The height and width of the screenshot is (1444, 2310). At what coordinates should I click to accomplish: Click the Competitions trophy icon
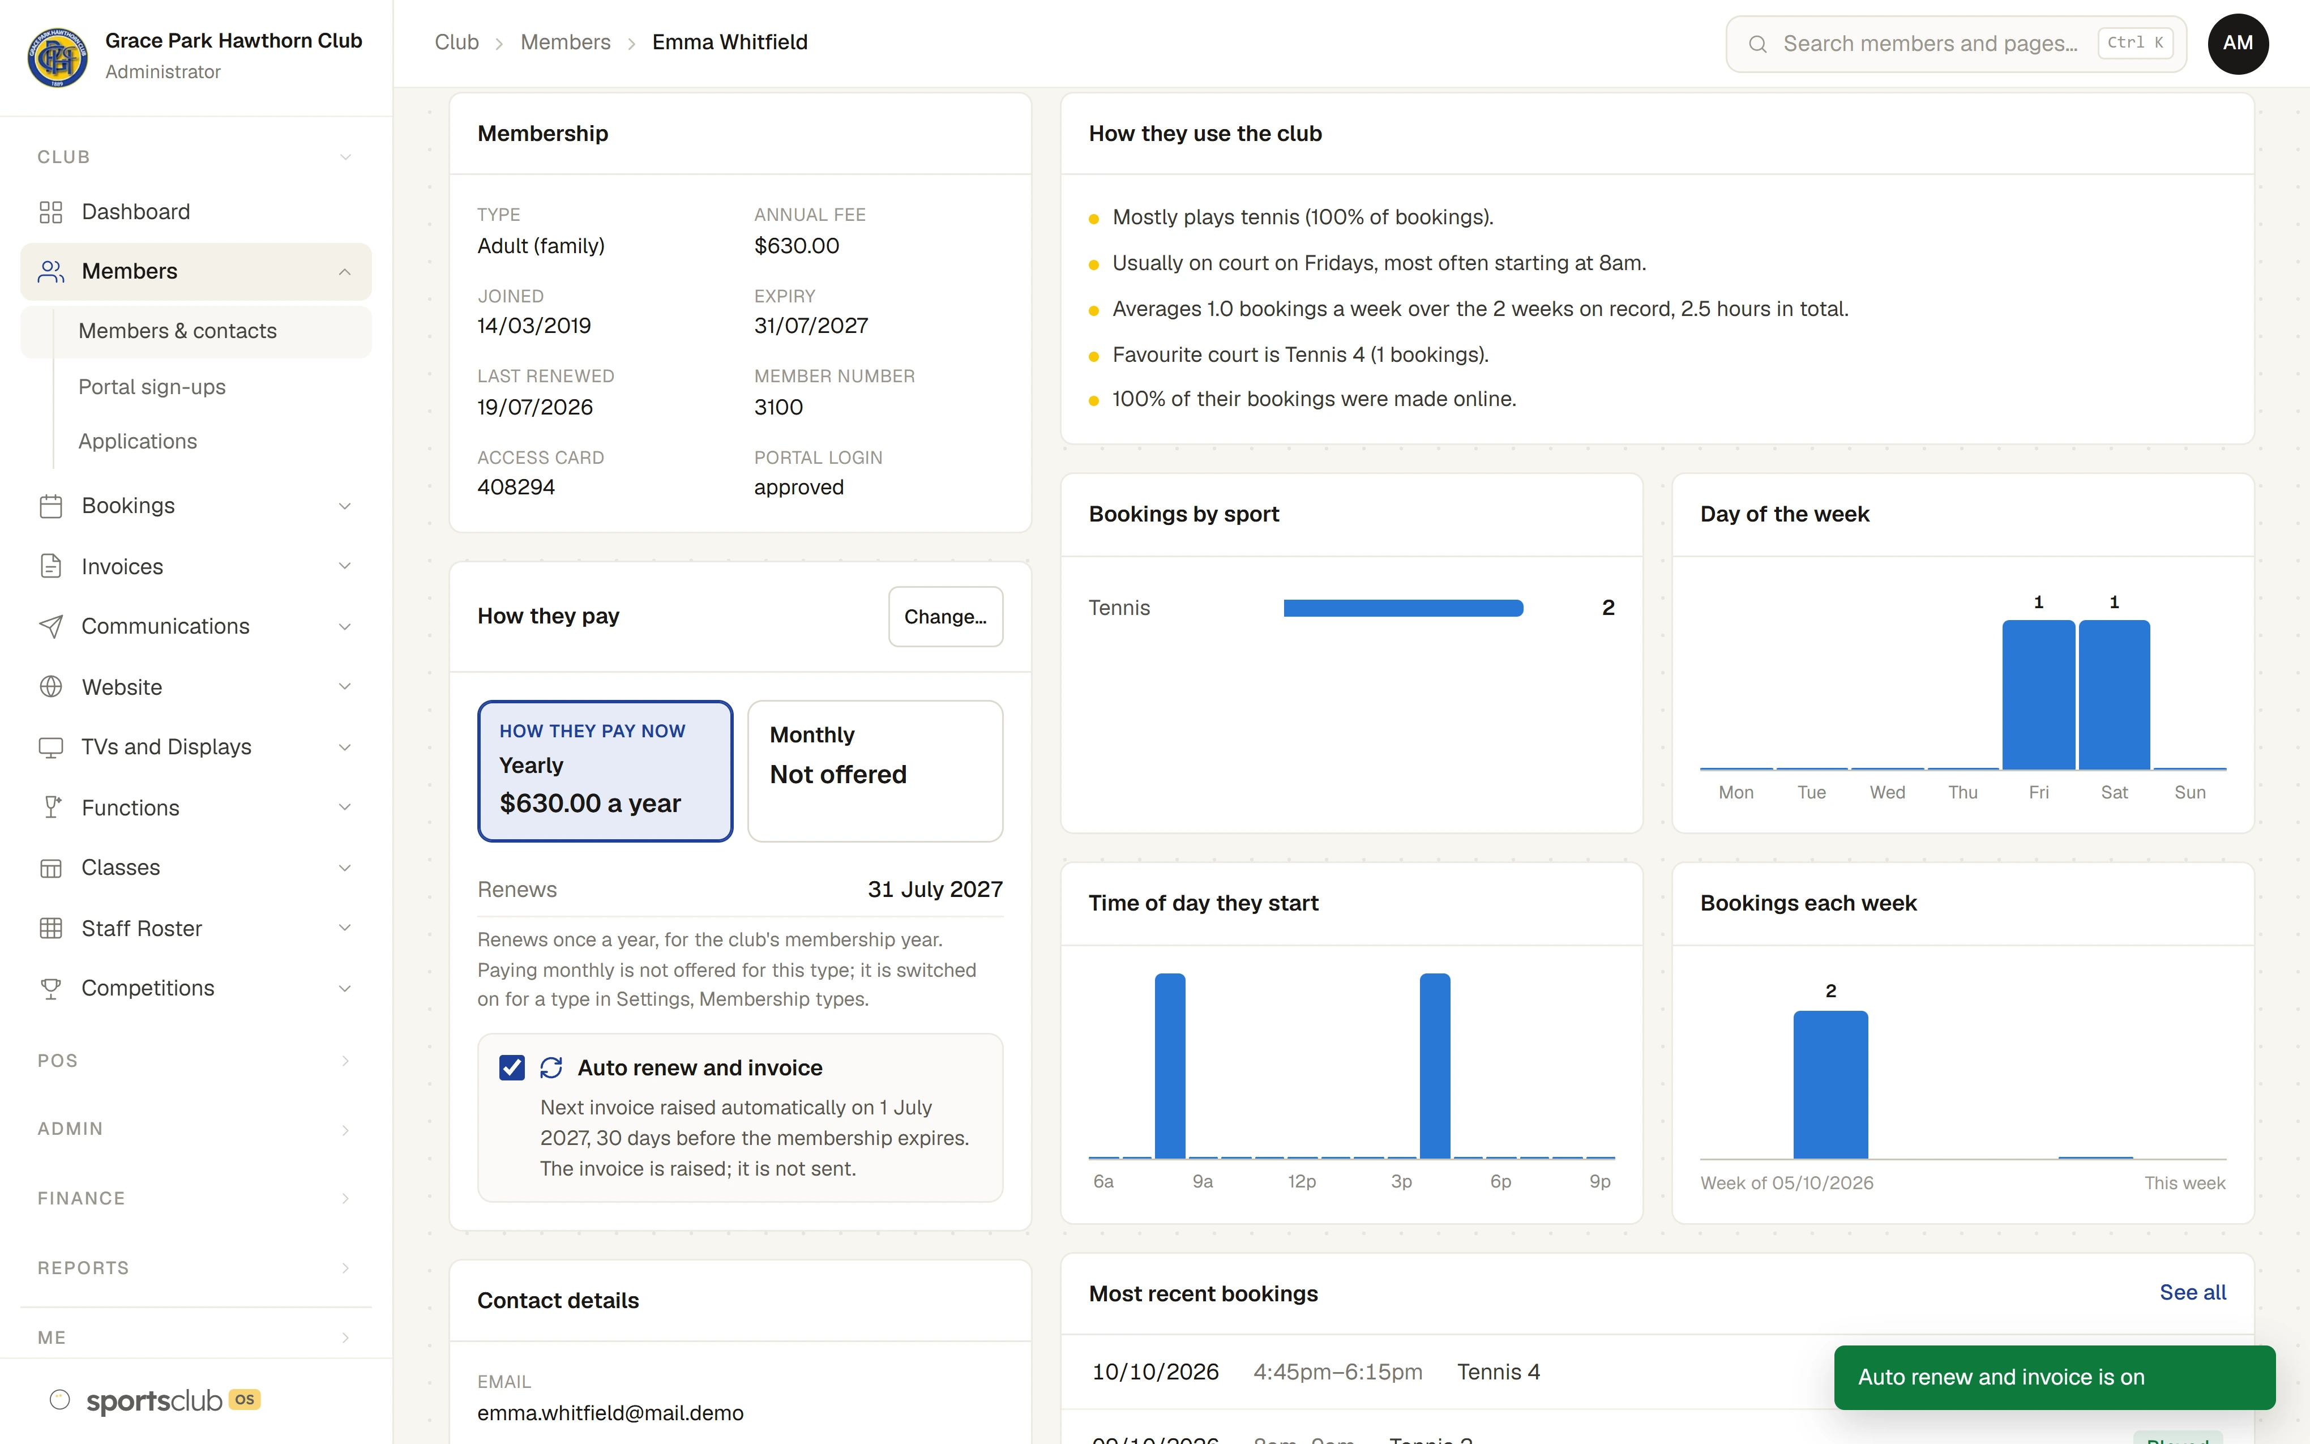tap(50, 989)
